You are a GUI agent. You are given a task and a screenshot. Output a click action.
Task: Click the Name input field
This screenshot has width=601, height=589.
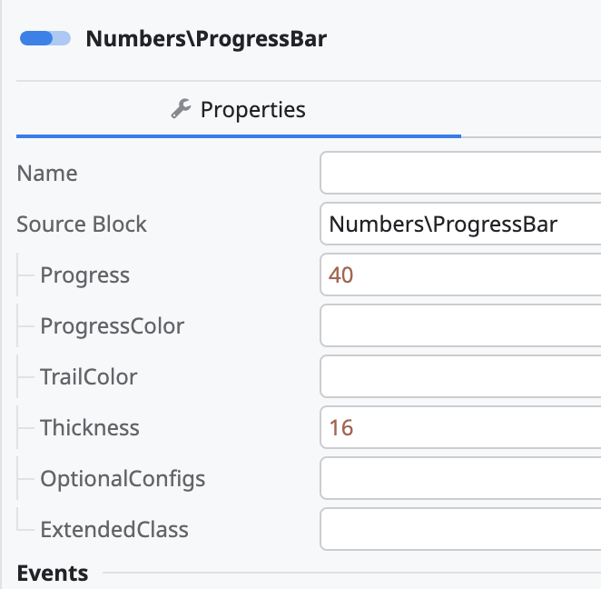point(460,174)
